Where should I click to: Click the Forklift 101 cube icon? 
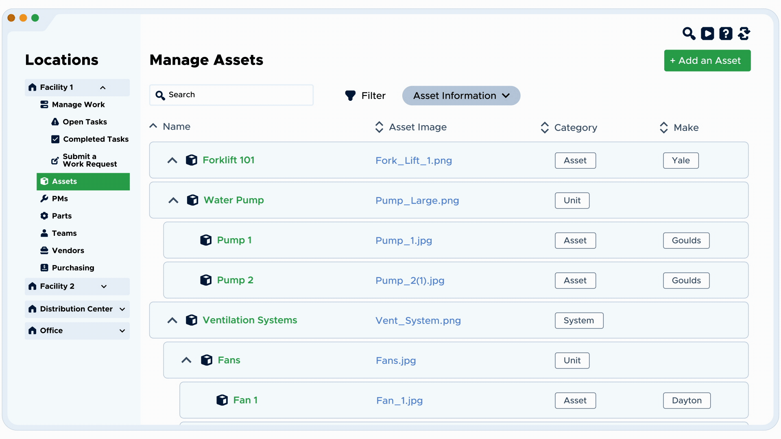point(192,160)
